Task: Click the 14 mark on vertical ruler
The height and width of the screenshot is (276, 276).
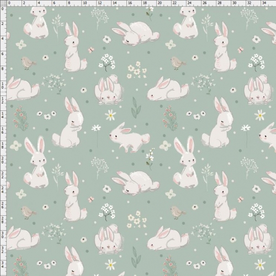Action: tap(3, 115)
